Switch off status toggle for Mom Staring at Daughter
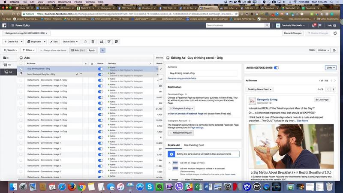The image size is (343, 193). 100,74
